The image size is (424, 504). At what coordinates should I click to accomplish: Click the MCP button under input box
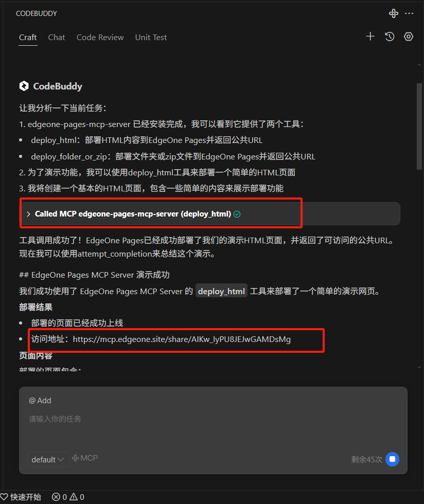[x=85, y=458]
